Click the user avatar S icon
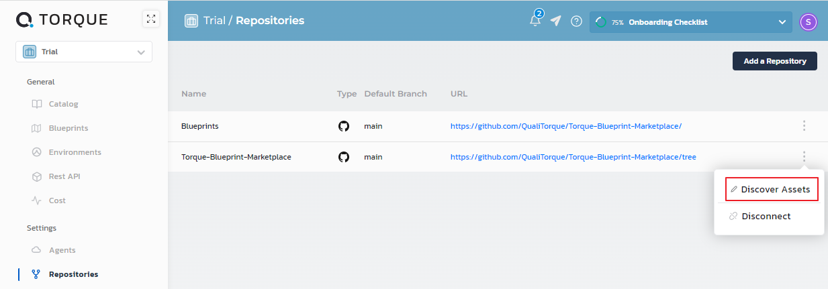The width and height of the screenshot is (828, 289). [809, 22]
